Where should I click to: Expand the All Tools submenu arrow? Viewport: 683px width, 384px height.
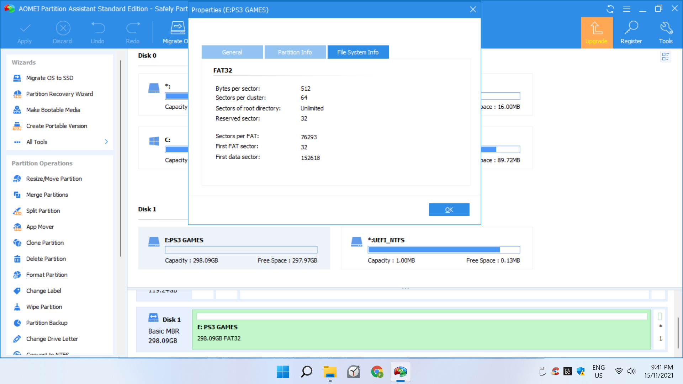click(106, 142)
